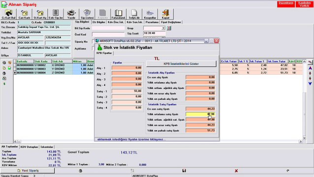Click KPB İstatistiklerini Göster button
314x177 pixels.
coord(181,64)
